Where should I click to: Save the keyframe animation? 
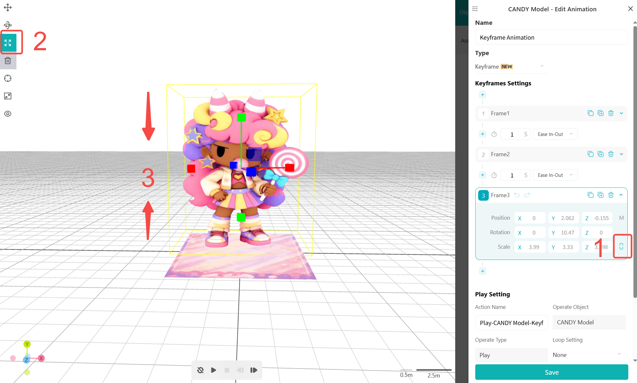coord(551,372)
